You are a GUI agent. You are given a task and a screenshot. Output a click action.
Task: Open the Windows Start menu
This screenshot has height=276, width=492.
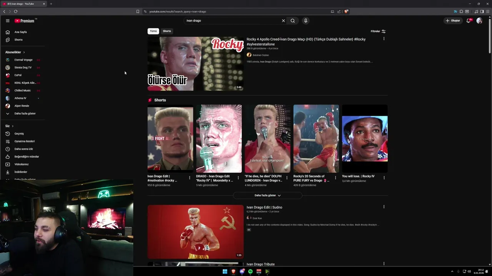(x=225, y=271)
